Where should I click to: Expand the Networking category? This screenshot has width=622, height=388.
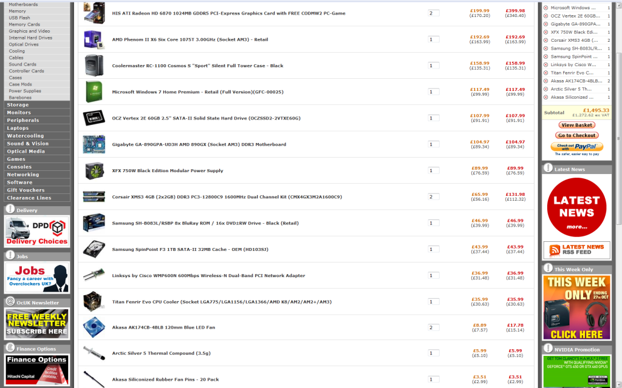[x=23, y=175]
